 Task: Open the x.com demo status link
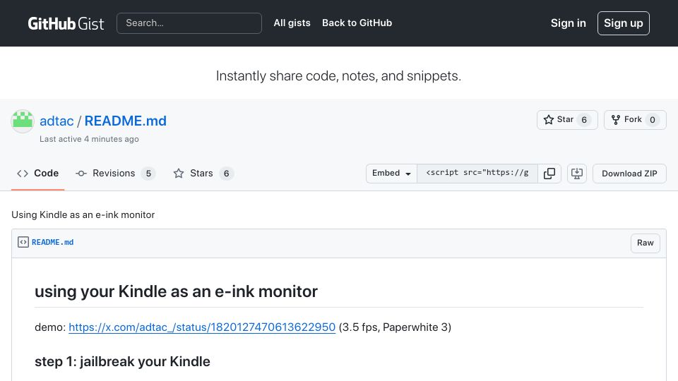click(202, 327)
